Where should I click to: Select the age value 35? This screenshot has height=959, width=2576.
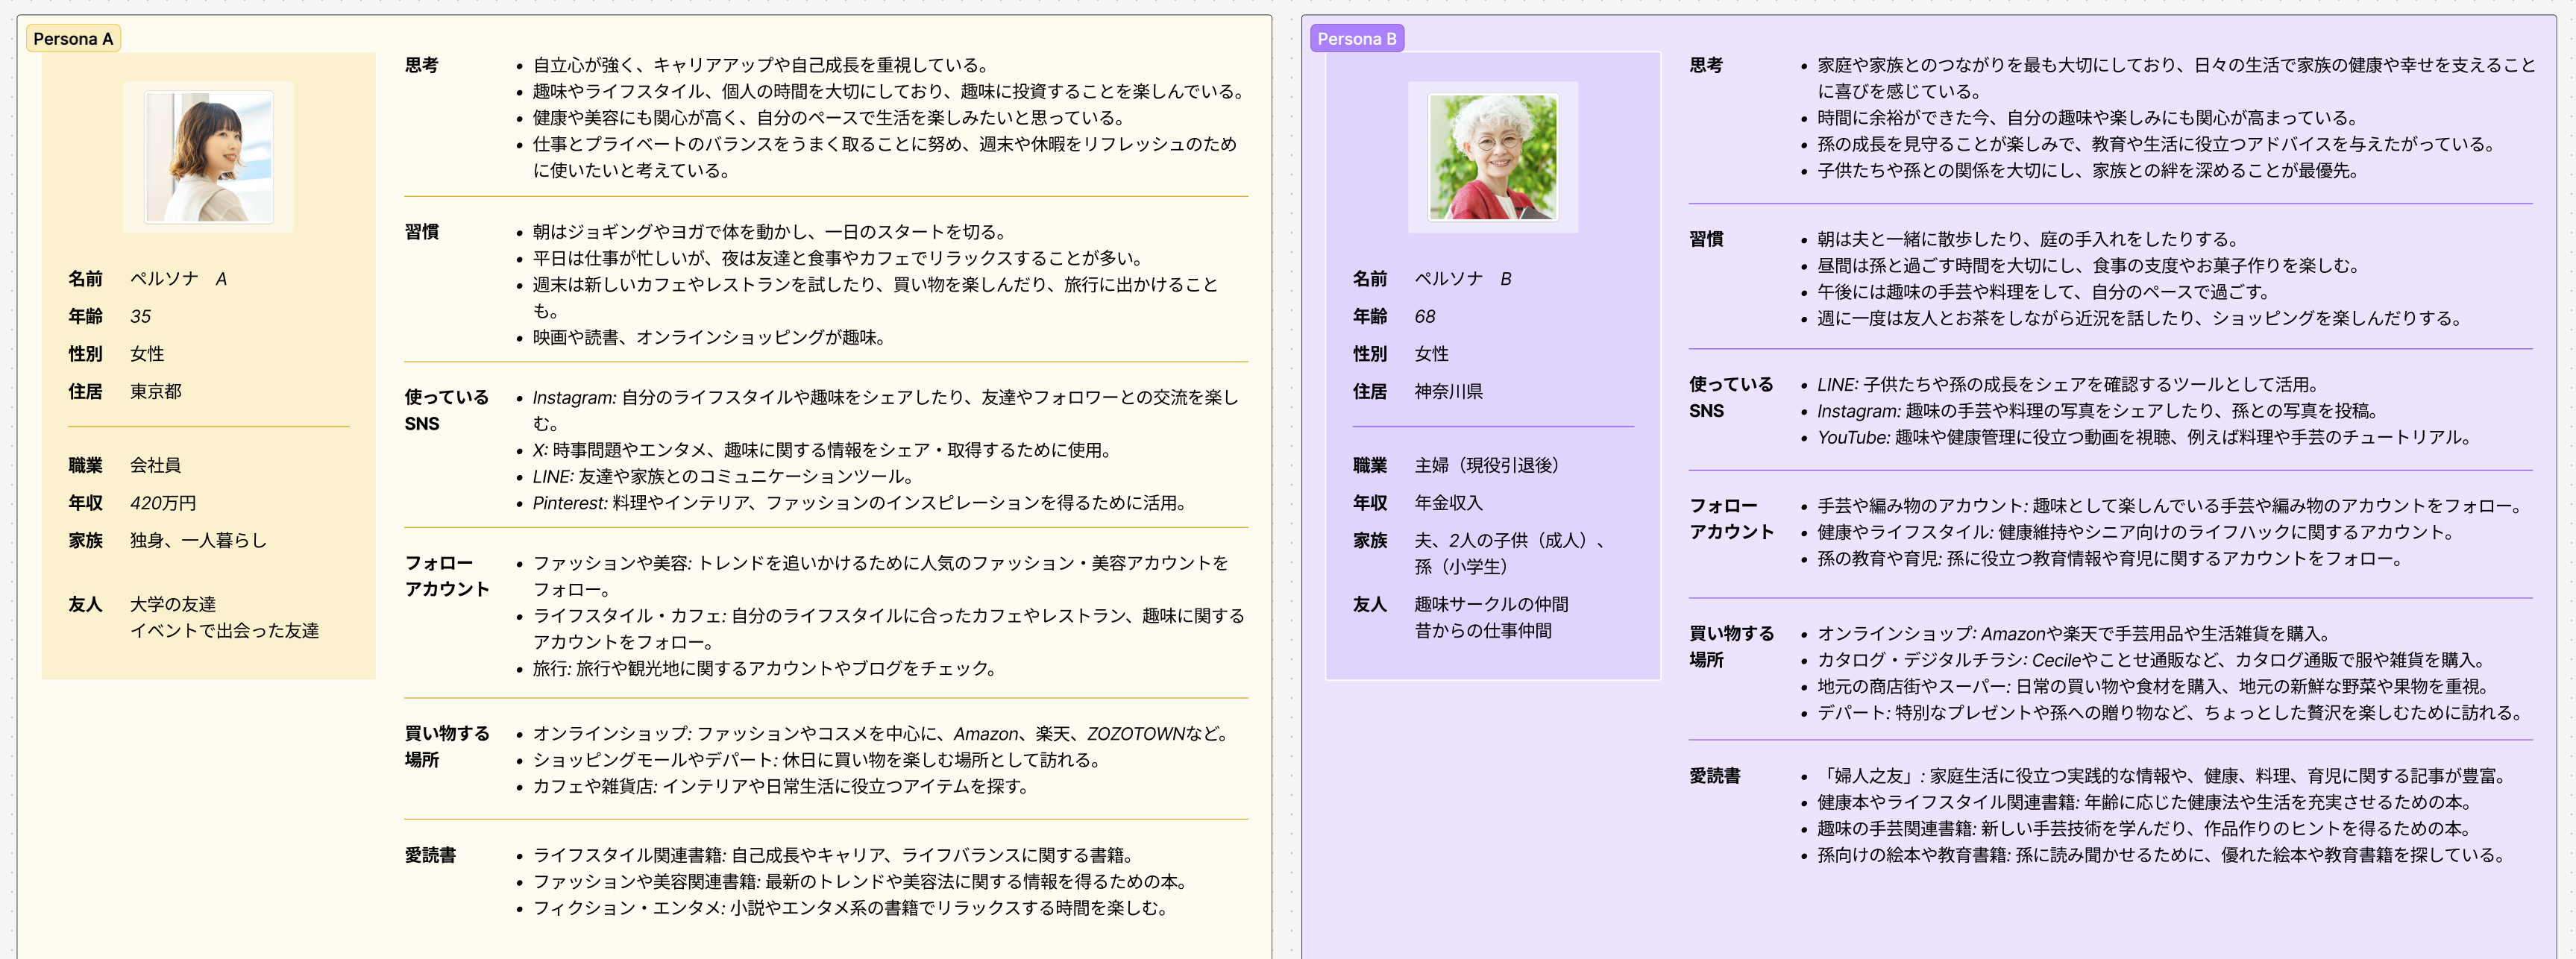(141, 316)
